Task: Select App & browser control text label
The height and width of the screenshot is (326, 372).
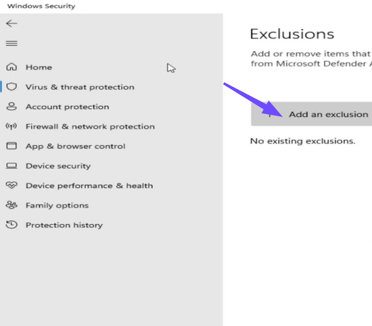Action: tap(76, 146)
